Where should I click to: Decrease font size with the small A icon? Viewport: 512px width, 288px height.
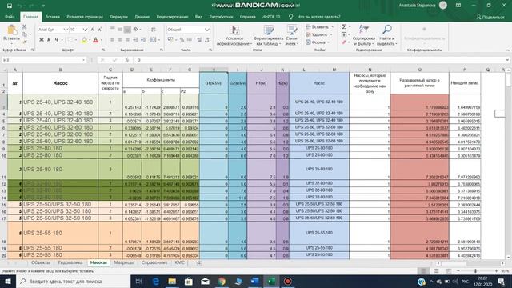click(99, 30)
